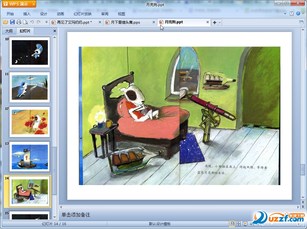Select slide 13 pirate ship thumbnail
The height and width of the screenshot is (229, 307).
point(30,157)
